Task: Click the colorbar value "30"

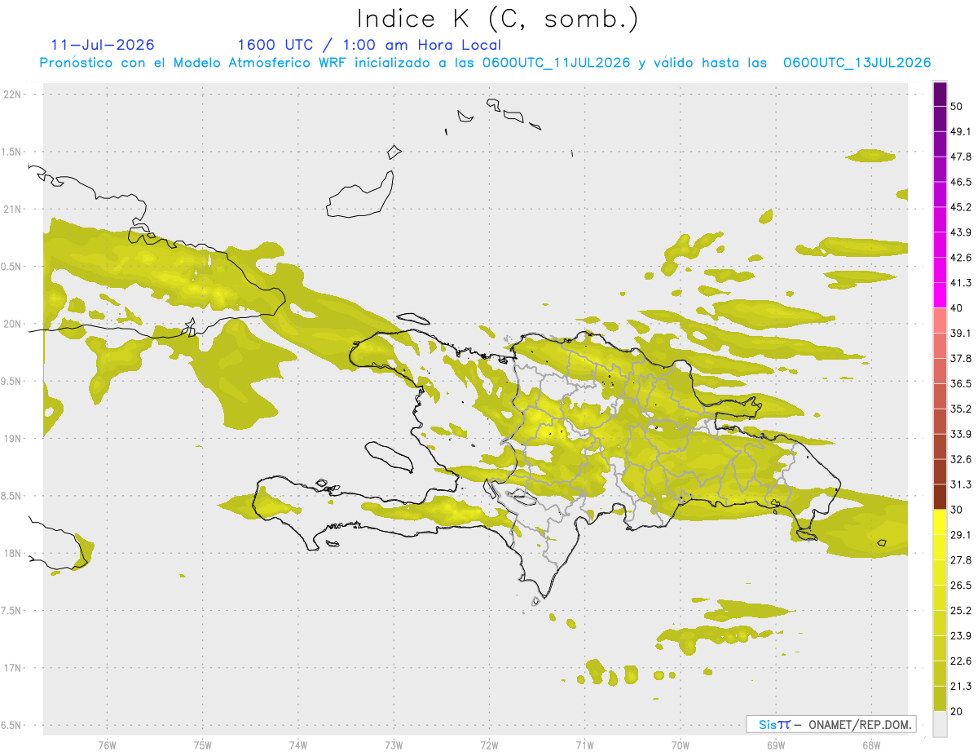Action: click(x=958, y=510)
